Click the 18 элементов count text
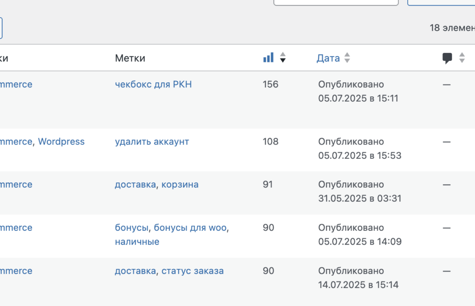Image resolution: width=475 pixels, height=306 pixels. 452,28
